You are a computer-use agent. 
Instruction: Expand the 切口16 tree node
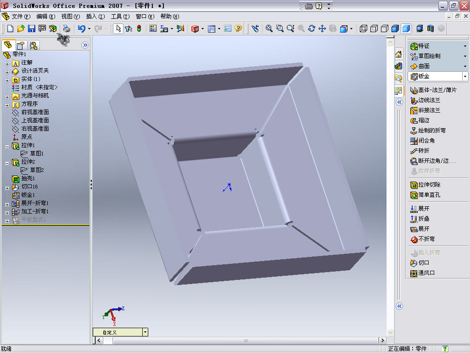pyautogui.click(x=7, y=188)
